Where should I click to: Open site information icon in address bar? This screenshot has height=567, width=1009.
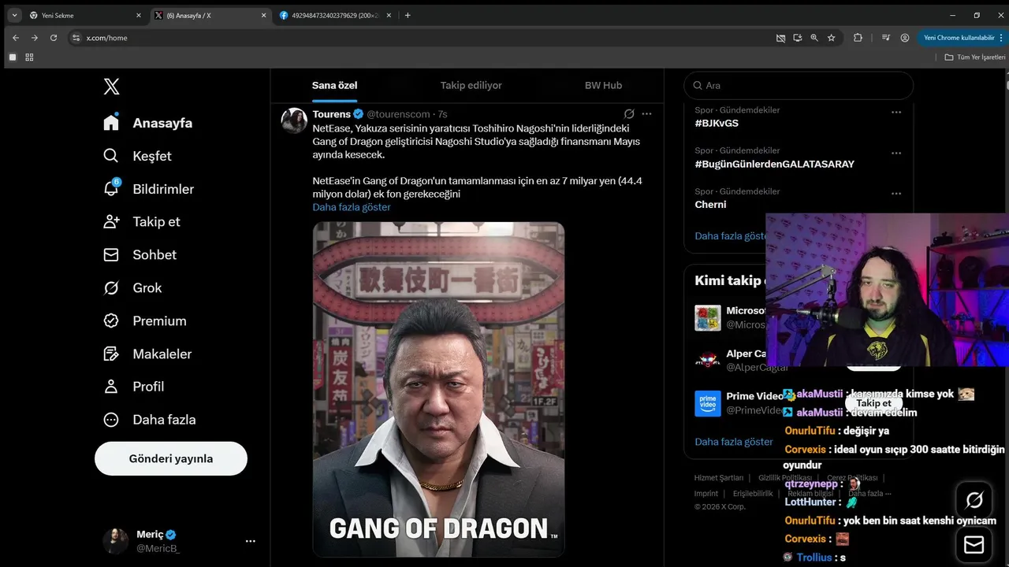click(76, 37)
